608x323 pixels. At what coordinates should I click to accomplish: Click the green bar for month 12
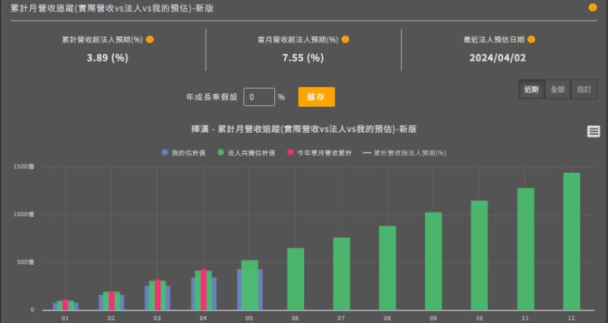572,241
